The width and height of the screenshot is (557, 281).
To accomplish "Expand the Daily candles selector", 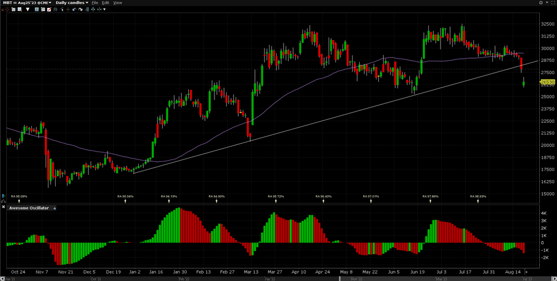I will [72, 3].
